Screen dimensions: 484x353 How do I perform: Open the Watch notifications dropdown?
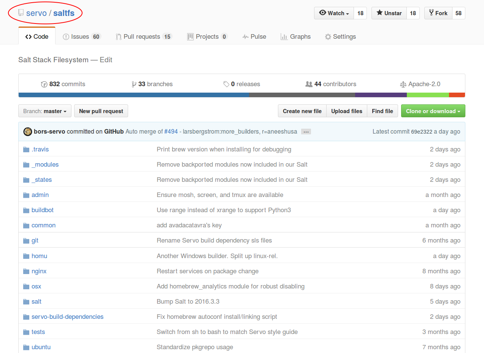(334, 13)
